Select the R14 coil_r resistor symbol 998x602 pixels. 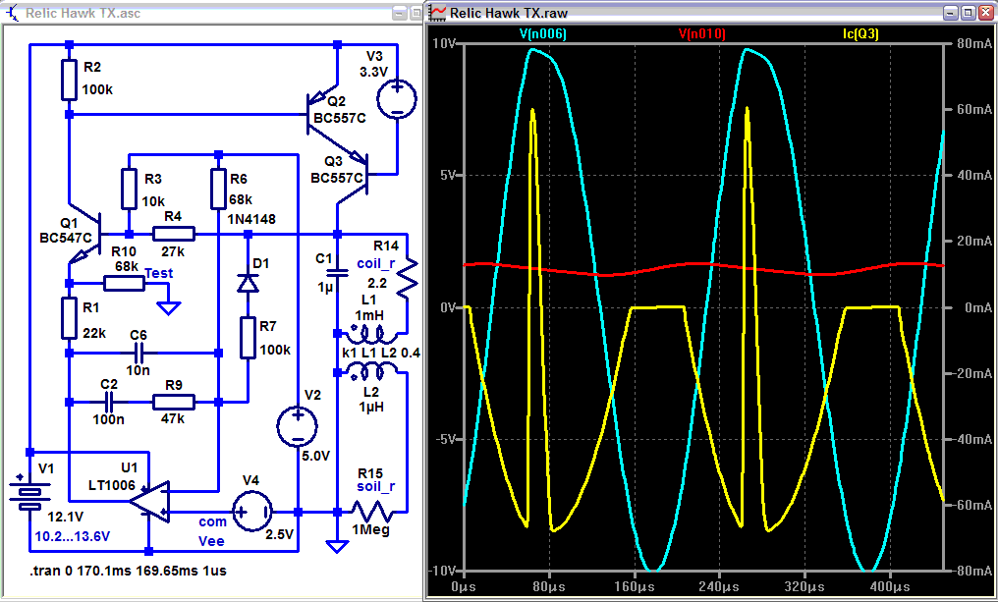[408, 278]
